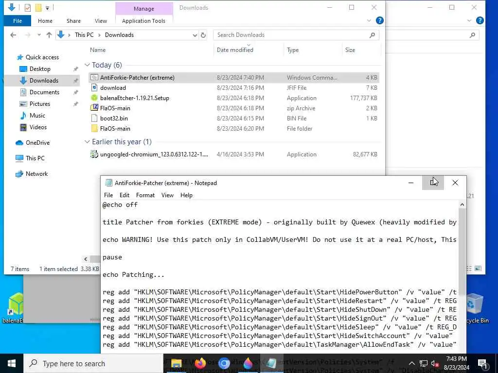The height and width of the screenshot is (373, 498).
Task: Select the AntiForkie-Patcher (extreme) file icon
Action: click(94, 77)
